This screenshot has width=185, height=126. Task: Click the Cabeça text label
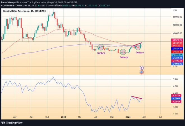(x=124, y=57)
